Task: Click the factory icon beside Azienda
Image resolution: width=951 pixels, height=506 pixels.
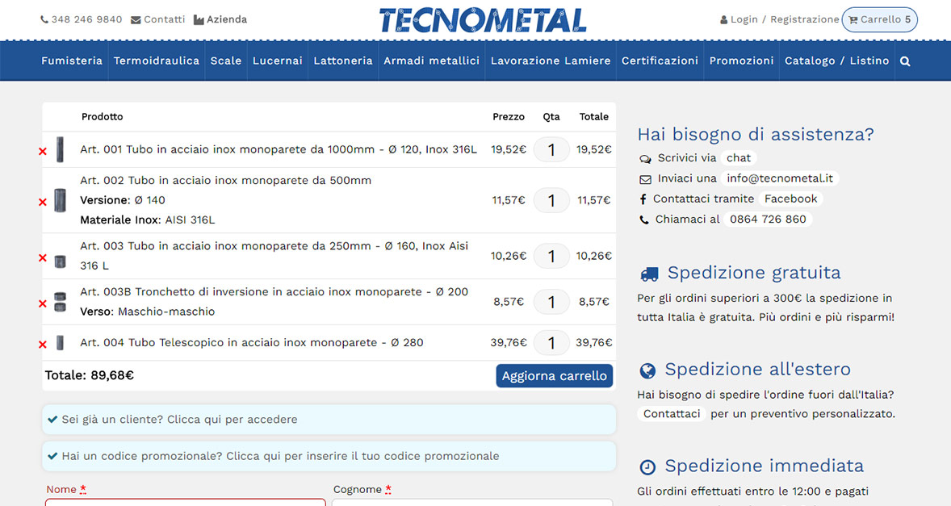Action: click(199, 19)
